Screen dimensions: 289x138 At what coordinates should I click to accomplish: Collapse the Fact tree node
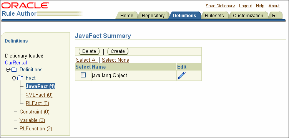pos(14,79)
